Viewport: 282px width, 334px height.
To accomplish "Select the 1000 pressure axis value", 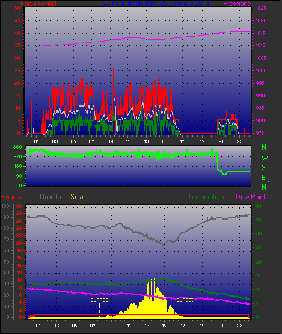I will tap(261, 70).
